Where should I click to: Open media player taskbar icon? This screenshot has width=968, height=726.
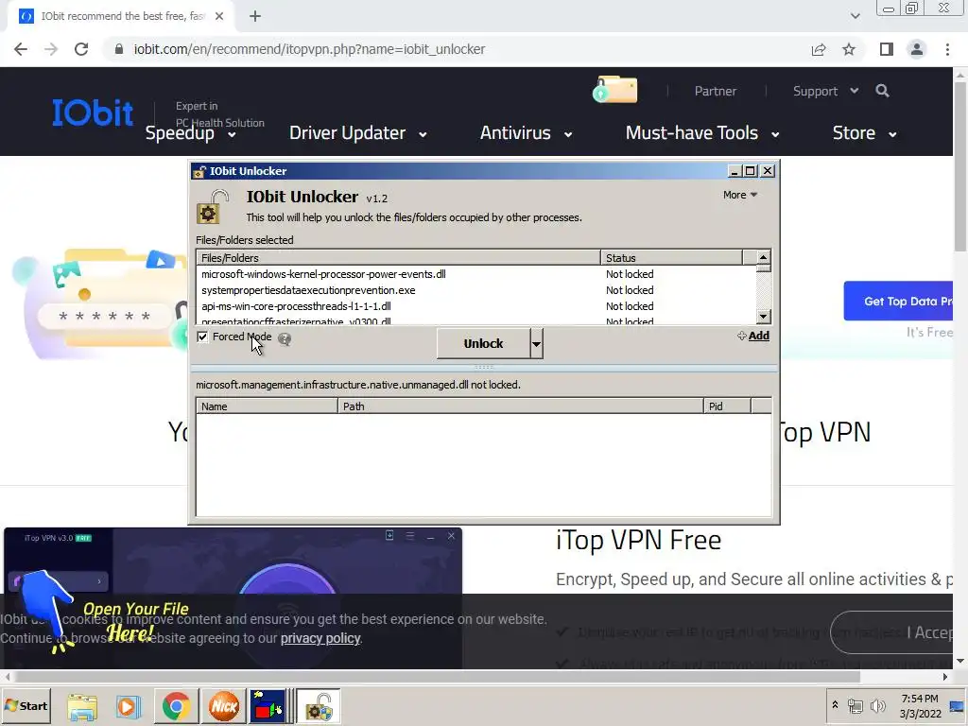pos(129,706)
